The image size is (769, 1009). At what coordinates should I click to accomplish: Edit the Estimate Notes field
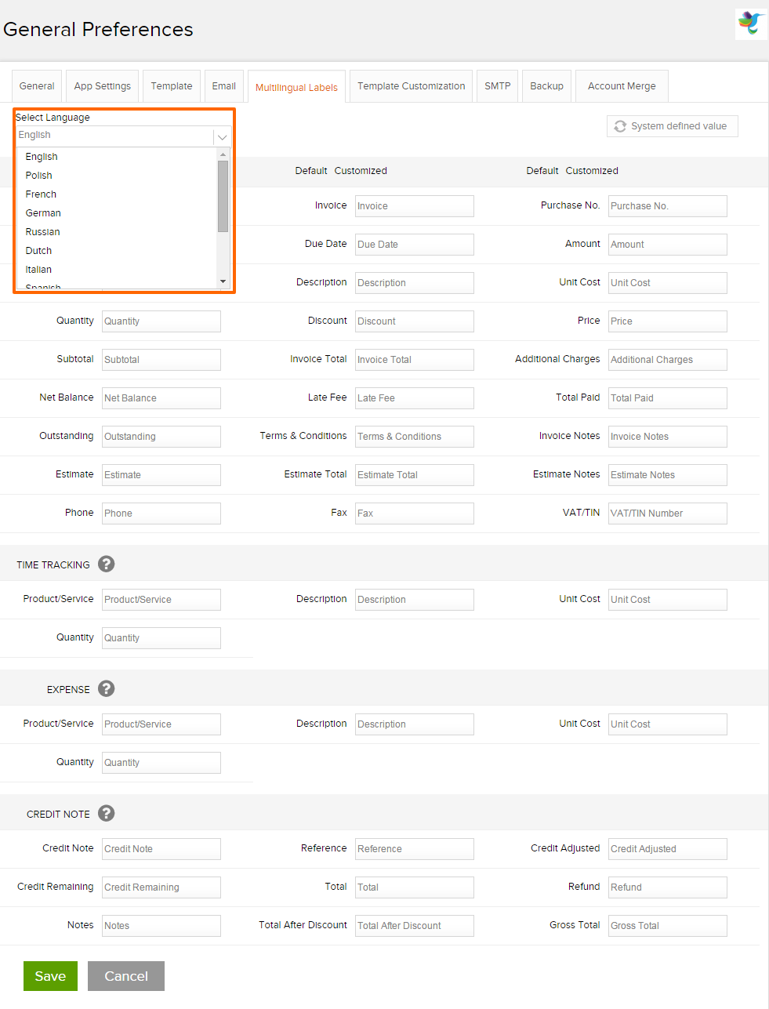[x=668, y=475]
